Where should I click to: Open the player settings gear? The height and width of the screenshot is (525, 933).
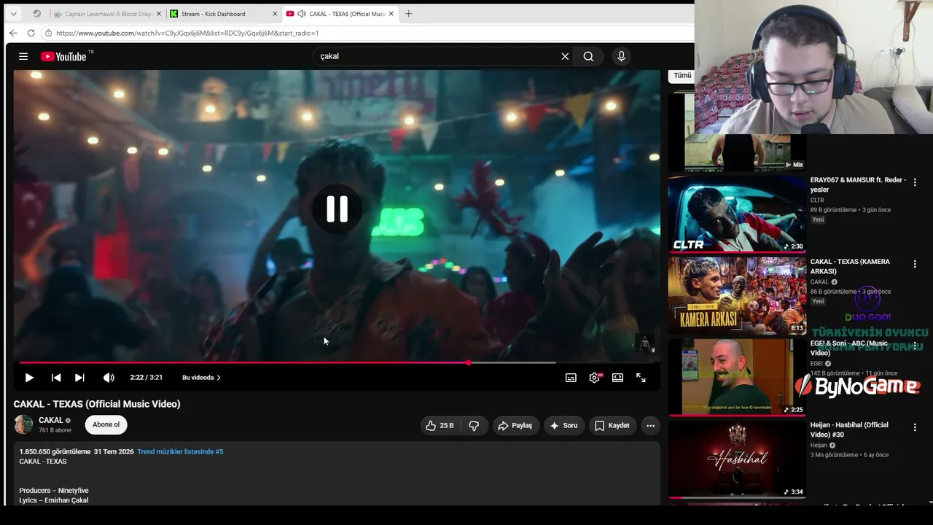(x=594, y=378)
